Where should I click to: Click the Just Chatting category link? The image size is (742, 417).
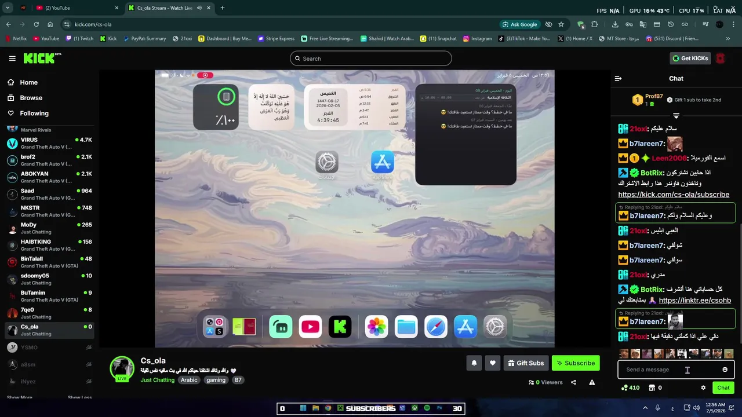[157, 380]
